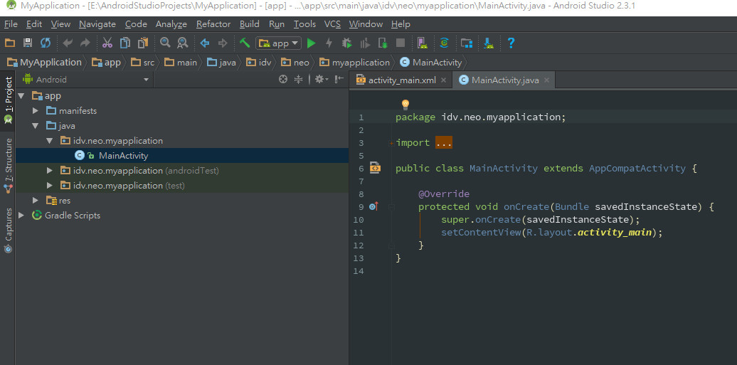This screenshot has height=365, width=737.
Task: Click the Debug bug icon
Action: [x=347, y=43]
